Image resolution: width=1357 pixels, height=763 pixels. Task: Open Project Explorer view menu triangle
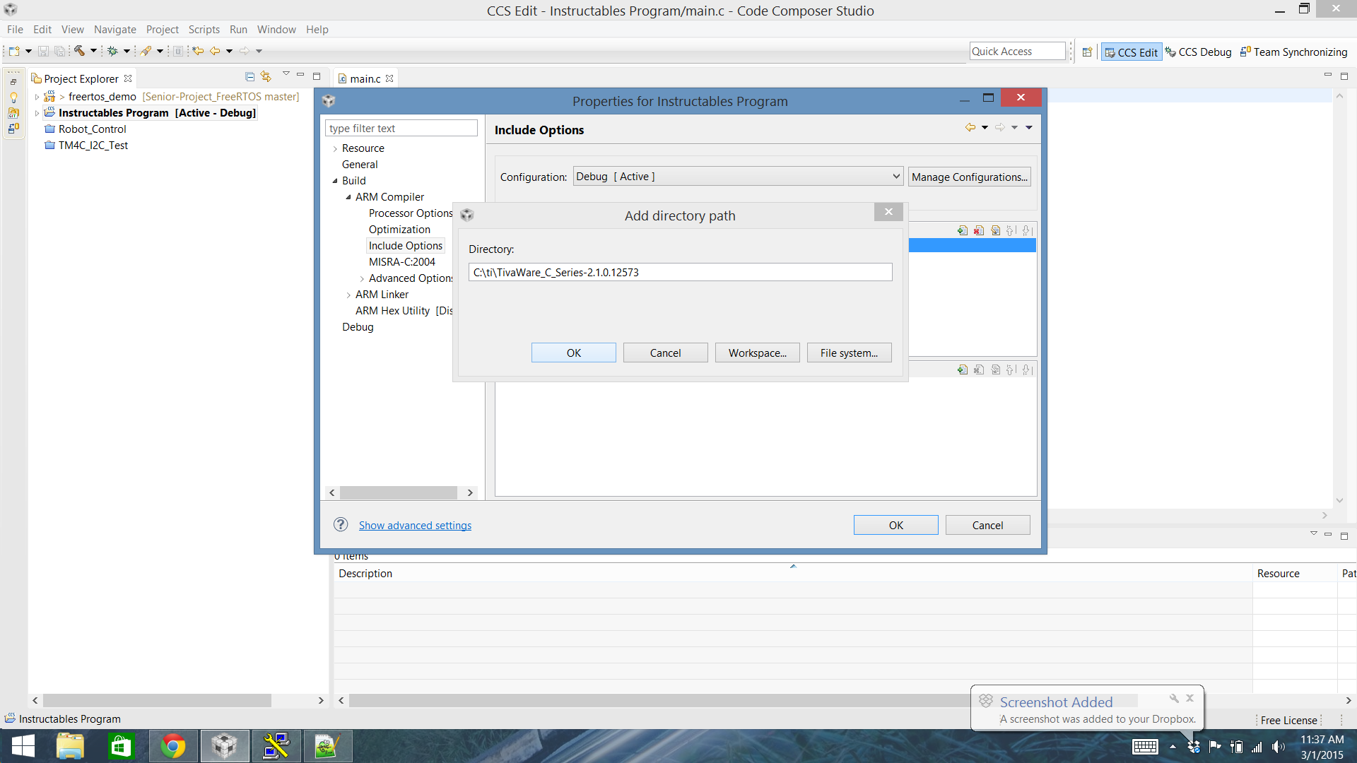pos(286,73)
